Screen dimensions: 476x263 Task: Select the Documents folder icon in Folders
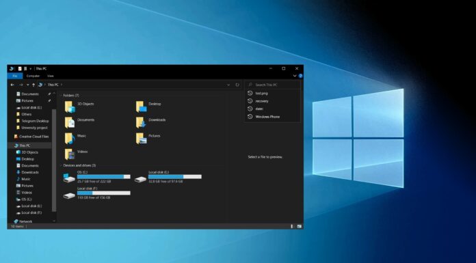(x=70, y=122)
